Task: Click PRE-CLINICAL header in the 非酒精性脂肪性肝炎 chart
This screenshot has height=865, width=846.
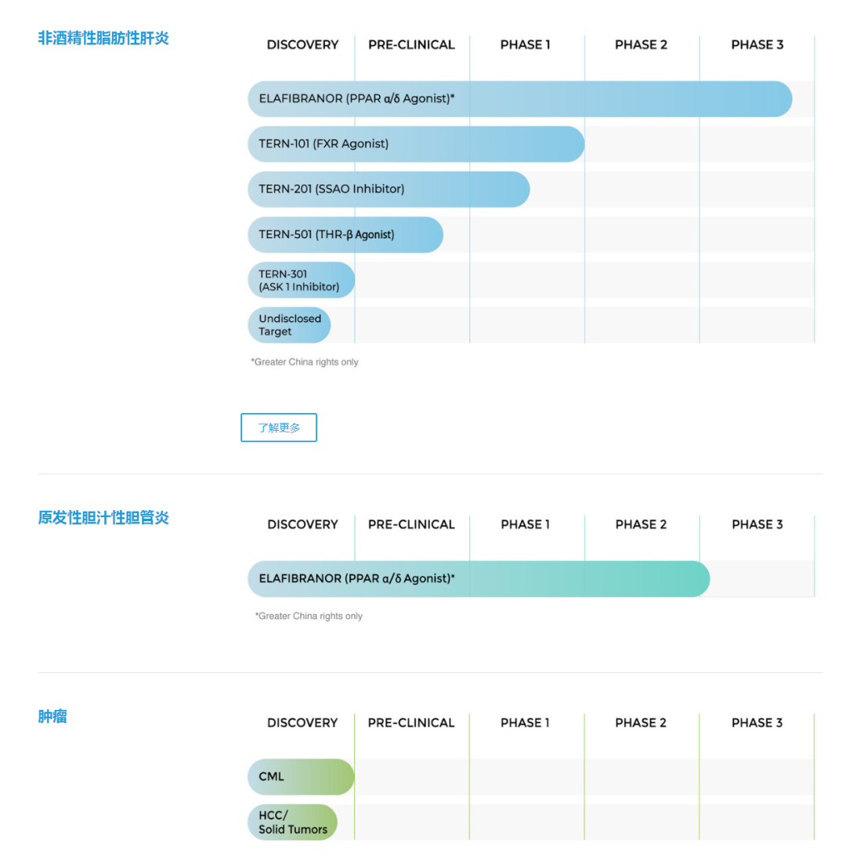Action: click(x=411, y=45)
